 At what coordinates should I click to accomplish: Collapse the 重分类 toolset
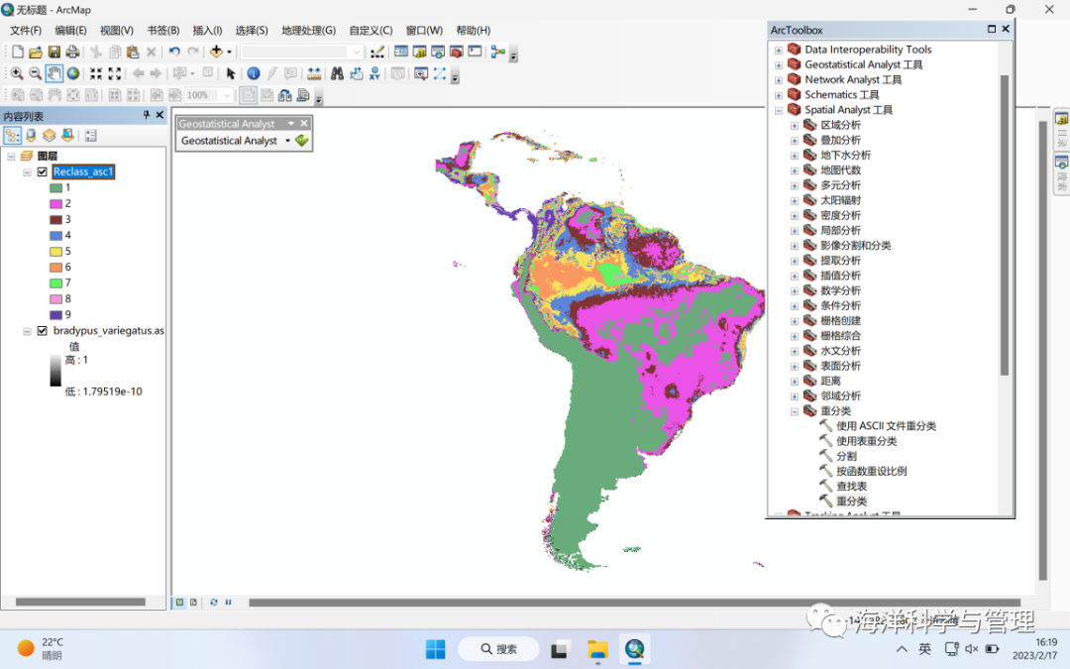tap(795, 411)
